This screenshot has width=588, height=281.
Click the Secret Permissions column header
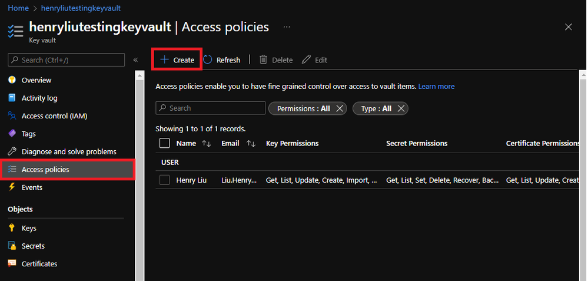pyautogui.click(x=417, y=143)
